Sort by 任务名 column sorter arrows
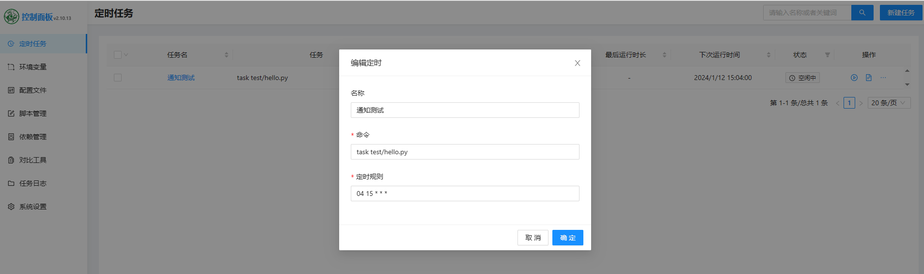Viewport: 924px width, 274px height. point(226,55)
